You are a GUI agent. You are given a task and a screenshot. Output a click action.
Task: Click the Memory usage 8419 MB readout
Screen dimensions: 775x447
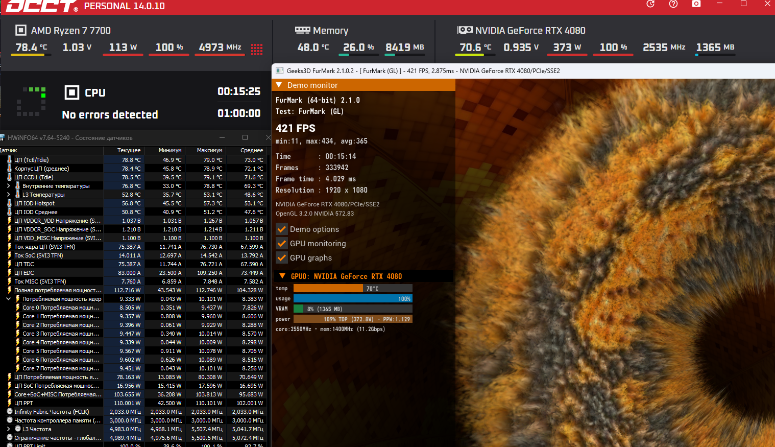[405, 48]
